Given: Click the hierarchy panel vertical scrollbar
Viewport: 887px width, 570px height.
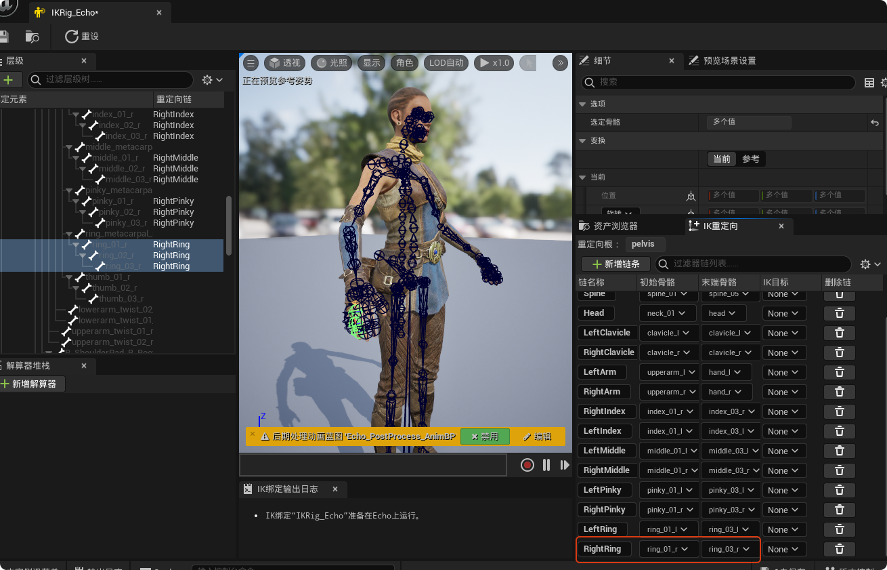Looking at the screenshot, I should pos(229,226).
